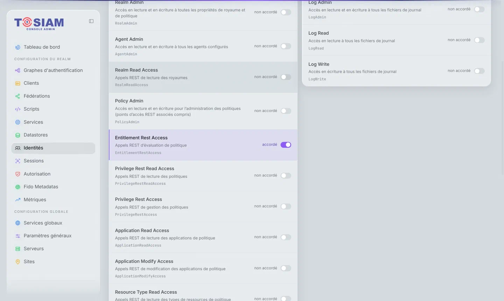Viewport: 504px width, 301px height.
Task: Click the Services globaux globe icon
Action: pyautogui.click(x=18, y=223)
